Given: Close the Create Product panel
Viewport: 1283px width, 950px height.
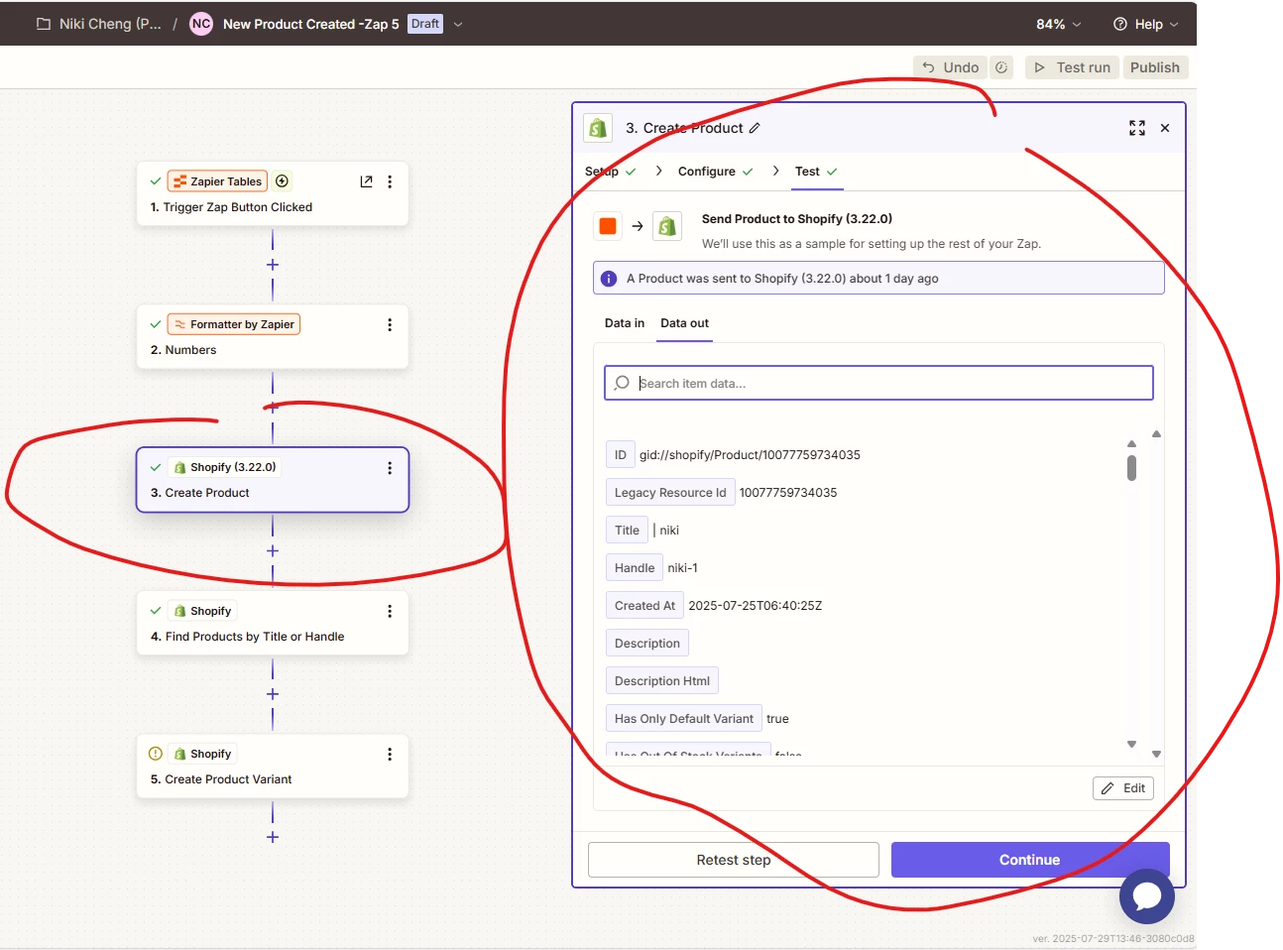Looking at the screenshot, I should [x=1165, y=128].
